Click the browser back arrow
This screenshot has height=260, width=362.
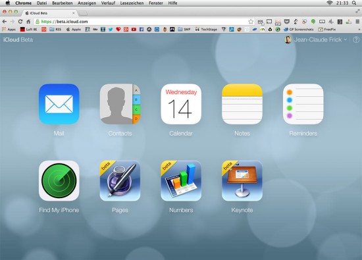(x=5, y=22)
